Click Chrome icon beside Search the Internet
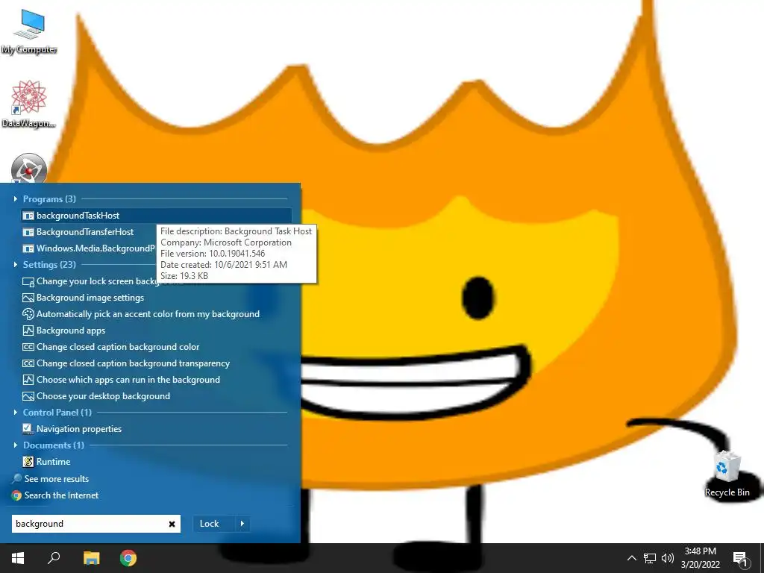The image size is (764, 573). (x=16, y=495)
